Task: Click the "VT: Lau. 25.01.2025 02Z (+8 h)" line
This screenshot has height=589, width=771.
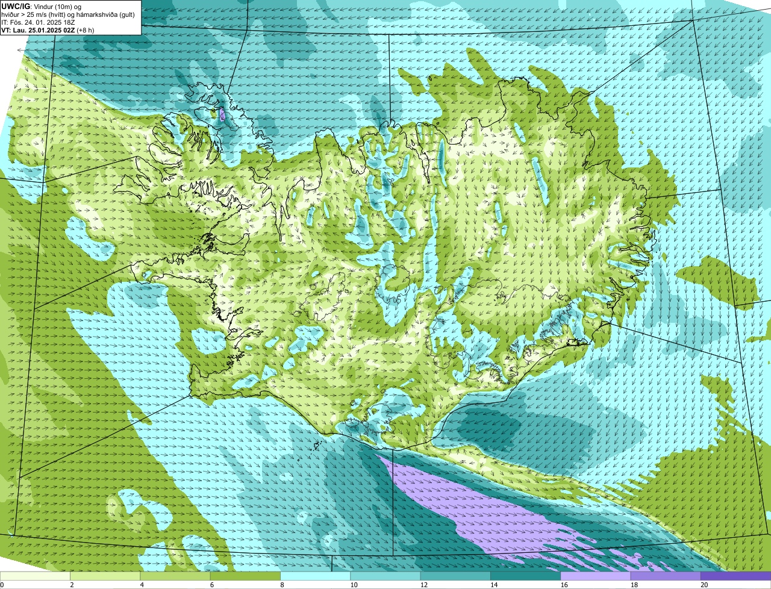Action: coord(48,30)
